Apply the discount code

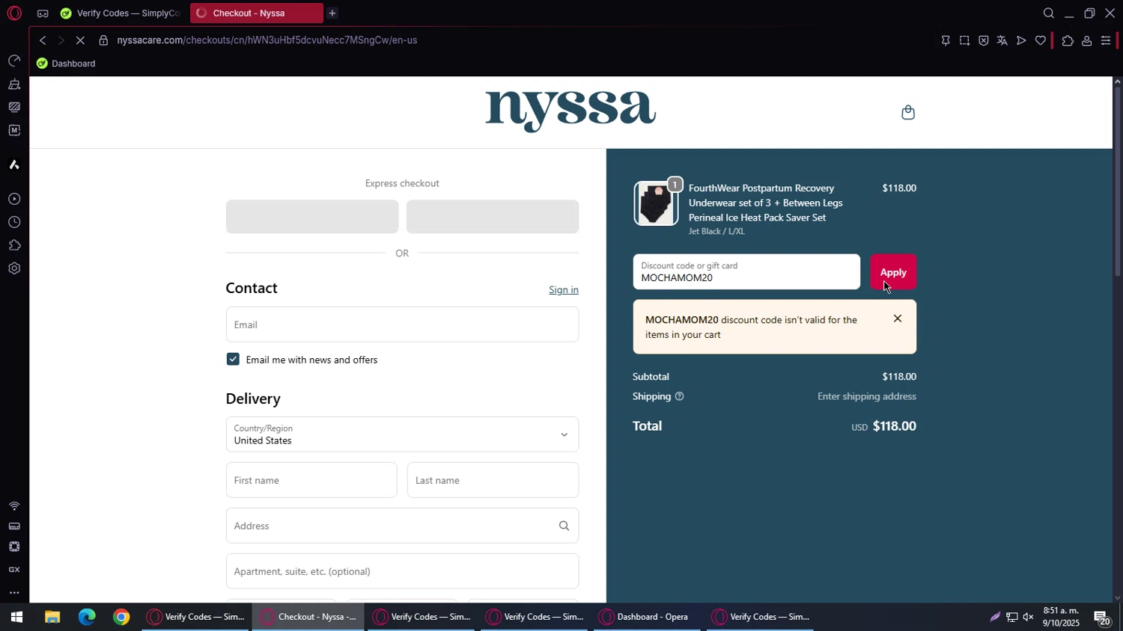[x=892, y=272]
